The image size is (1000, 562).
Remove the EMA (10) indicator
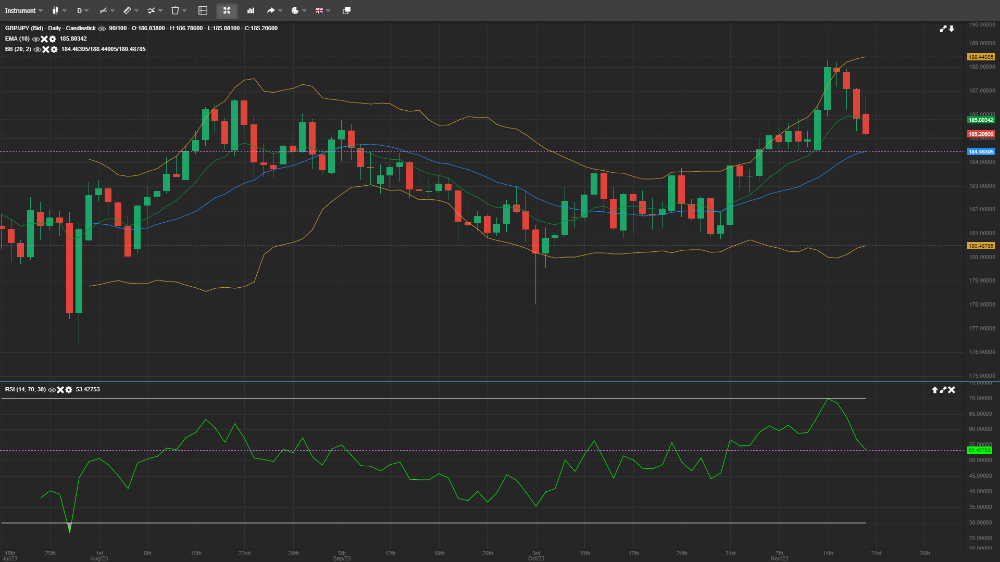[44, 39]
